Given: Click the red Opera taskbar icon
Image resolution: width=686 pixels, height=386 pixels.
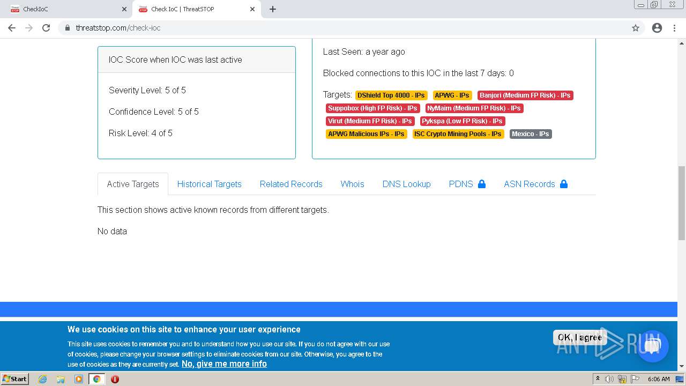Looking at the screenshot, I should pyautogui.click(x=115, y=379).
